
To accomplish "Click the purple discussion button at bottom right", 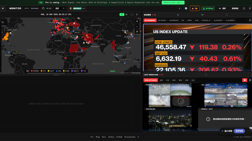I will click(x=239, y=131).
